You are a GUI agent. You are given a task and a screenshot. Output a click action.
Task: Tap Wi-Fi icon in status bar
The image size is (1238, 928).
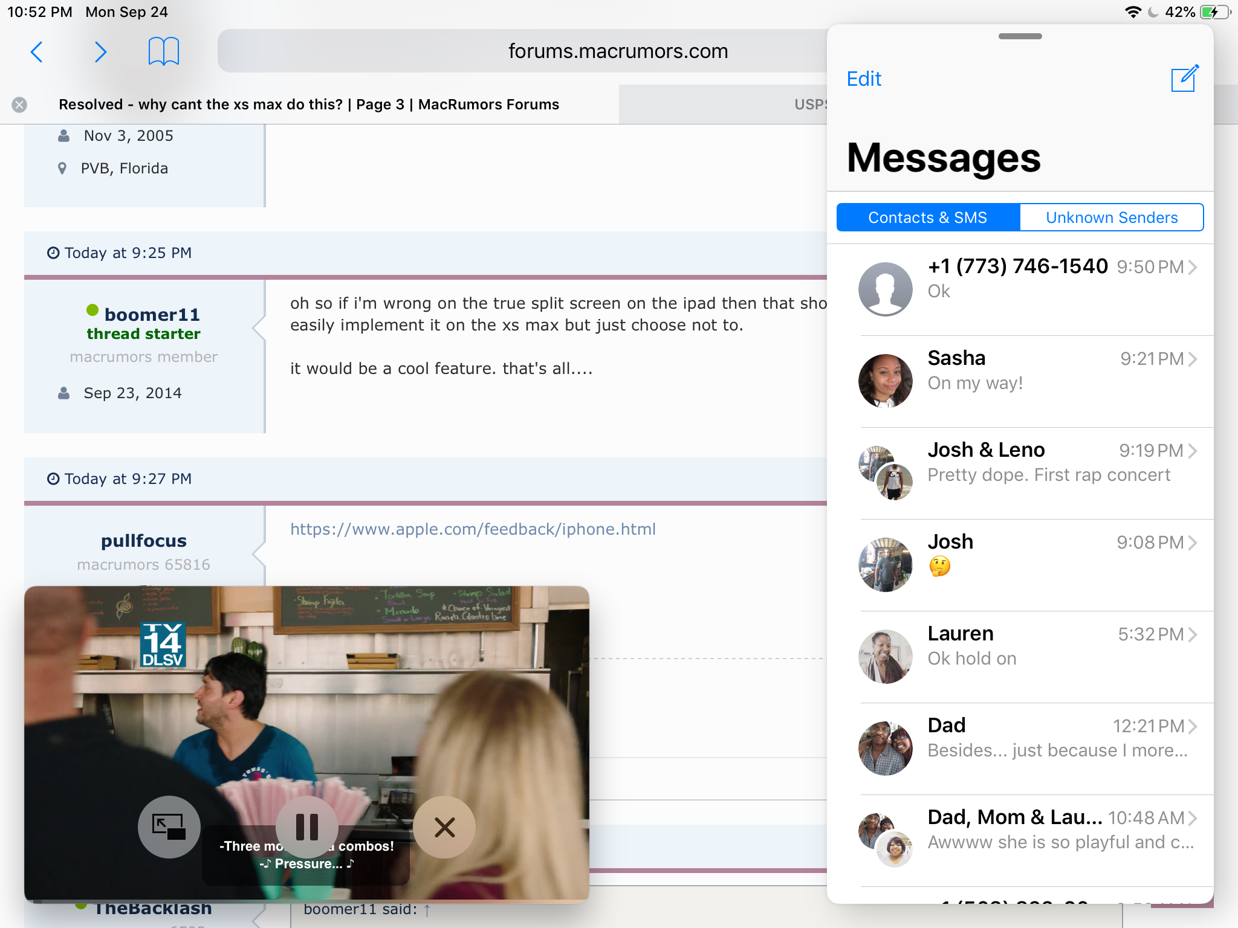point(1132,12)
